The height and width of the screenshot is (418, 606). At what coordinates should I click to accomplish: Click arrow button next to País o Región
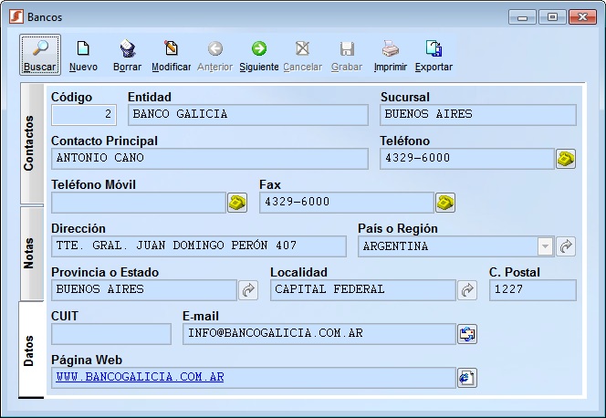(566, 246)
